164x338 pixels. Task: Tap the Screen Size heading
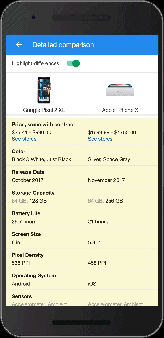26,234
